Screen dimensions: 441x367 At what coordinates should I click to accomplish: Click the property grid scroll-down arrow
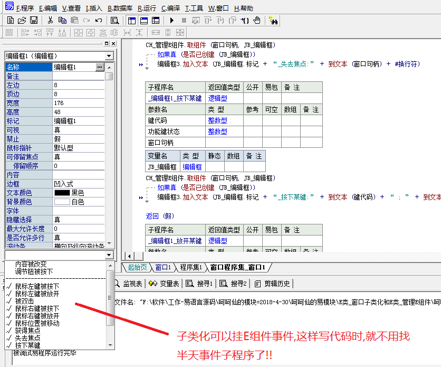(109, 243)
